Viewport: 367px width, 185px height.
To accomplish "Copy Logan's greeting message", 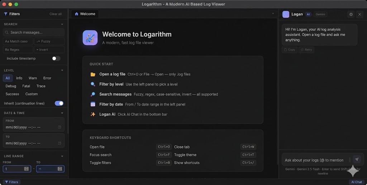I will pos(290,50).
